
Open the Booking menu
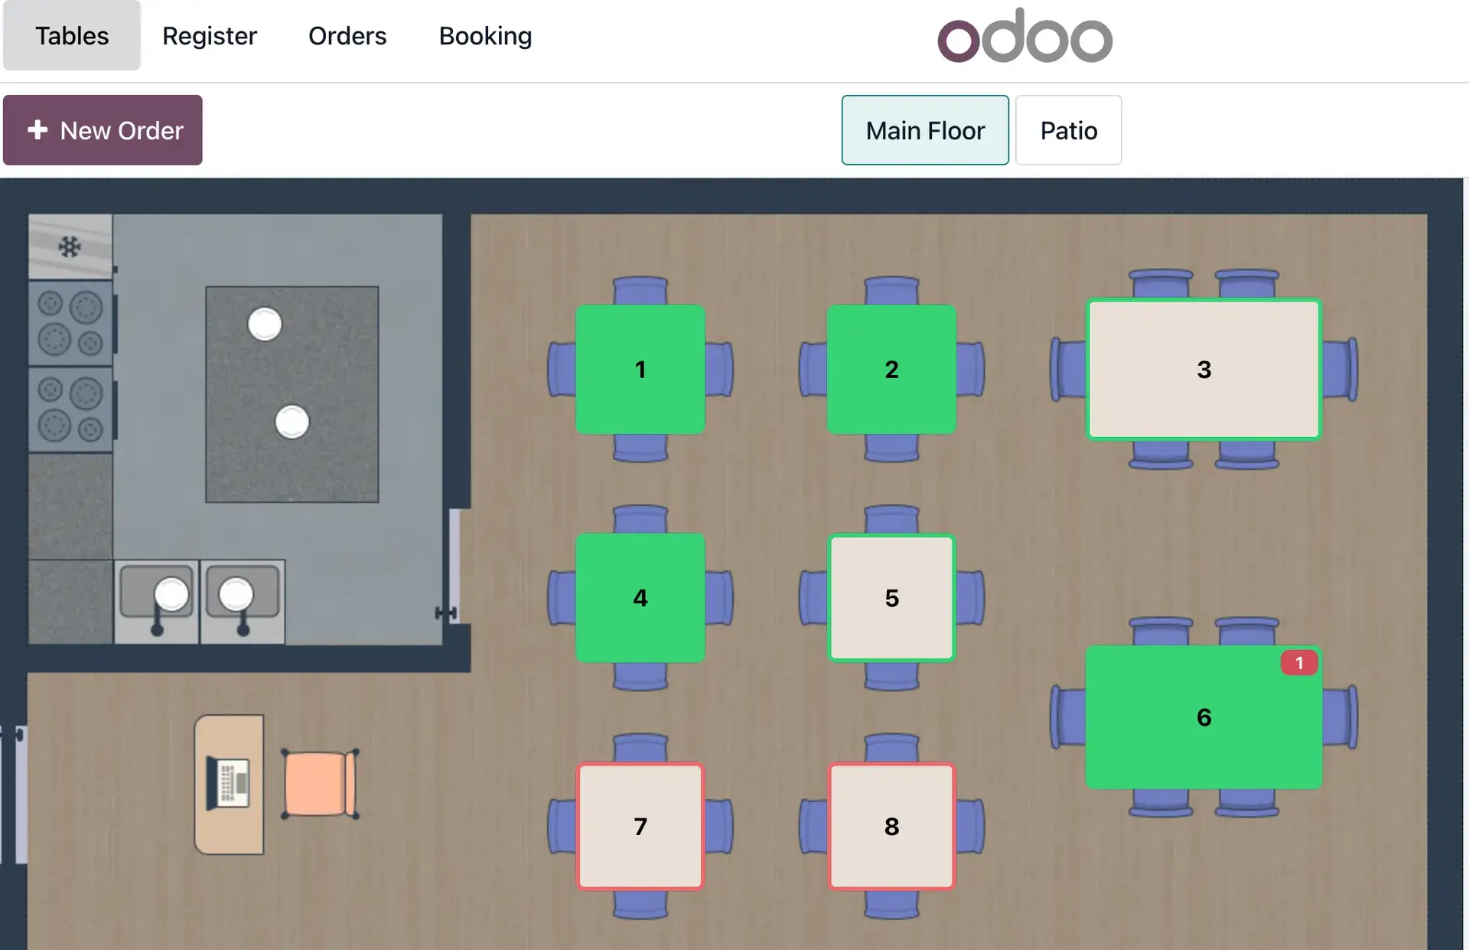coord(485,36)
